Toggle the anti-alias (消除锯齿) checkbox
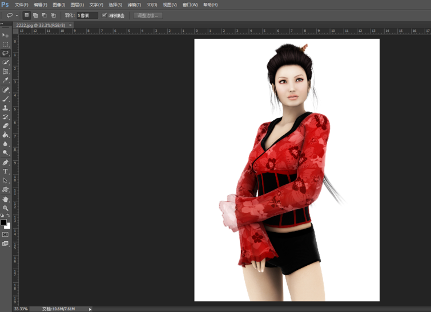Image resolution: width=431 pixels, height=312 pixels. pos(104,15)
